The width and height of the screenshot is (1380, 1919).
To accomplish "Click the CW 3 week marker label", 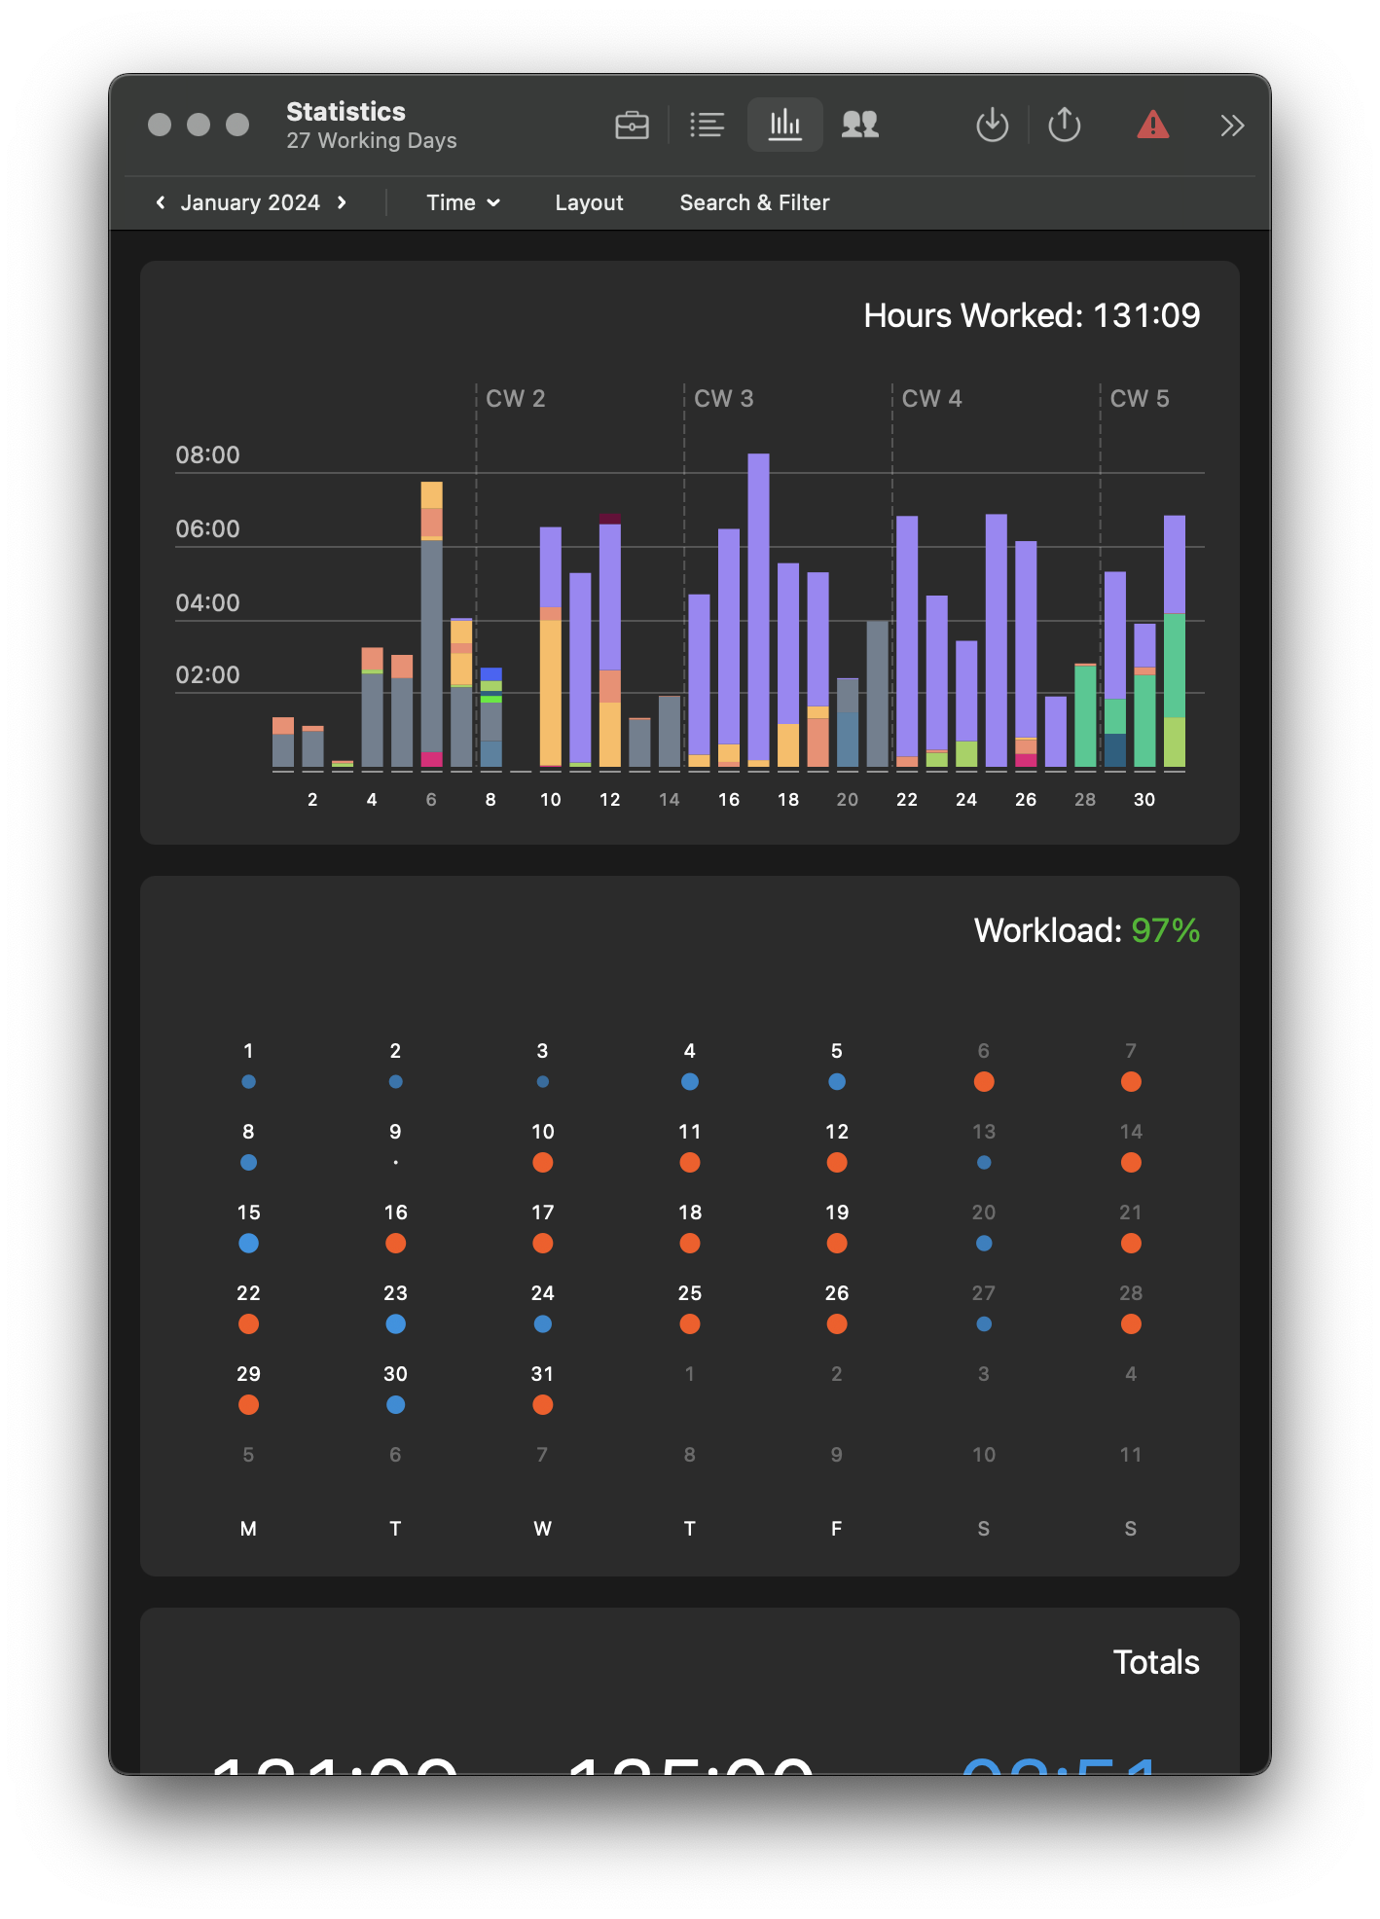I will (x=723, y=399).
